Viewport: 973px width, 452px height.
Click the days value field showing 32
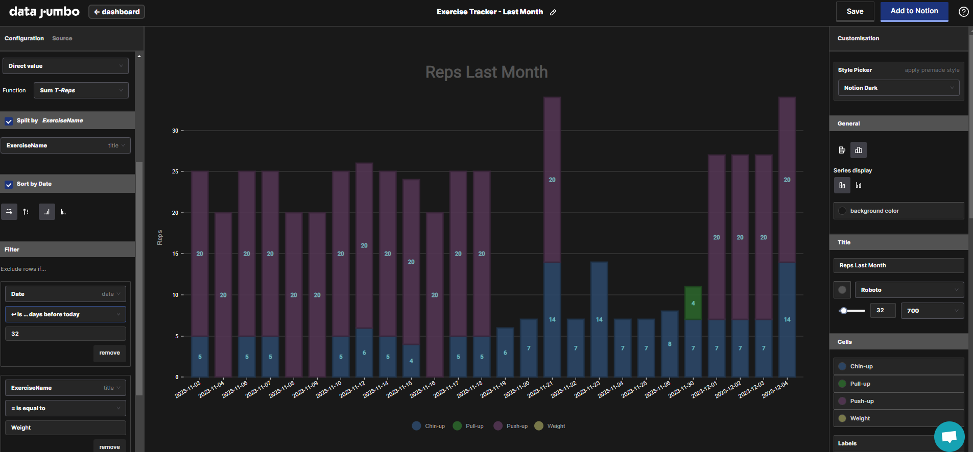point(65,334)
